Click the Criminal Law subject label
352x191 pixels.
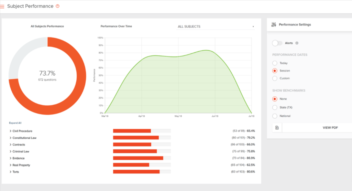tap(21, 151)
